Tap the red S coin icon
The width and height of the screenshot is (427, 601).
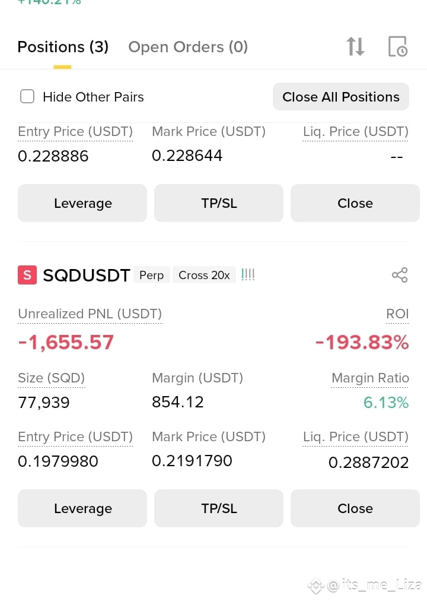(27, 275)
